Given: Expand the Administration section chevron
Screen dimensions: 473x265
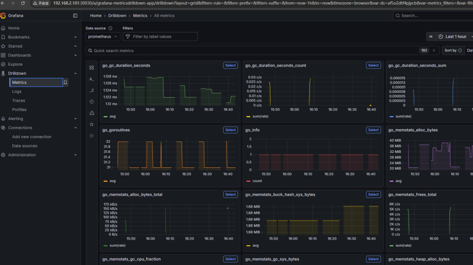Looking at the screenshot, I should click(75, 155).
